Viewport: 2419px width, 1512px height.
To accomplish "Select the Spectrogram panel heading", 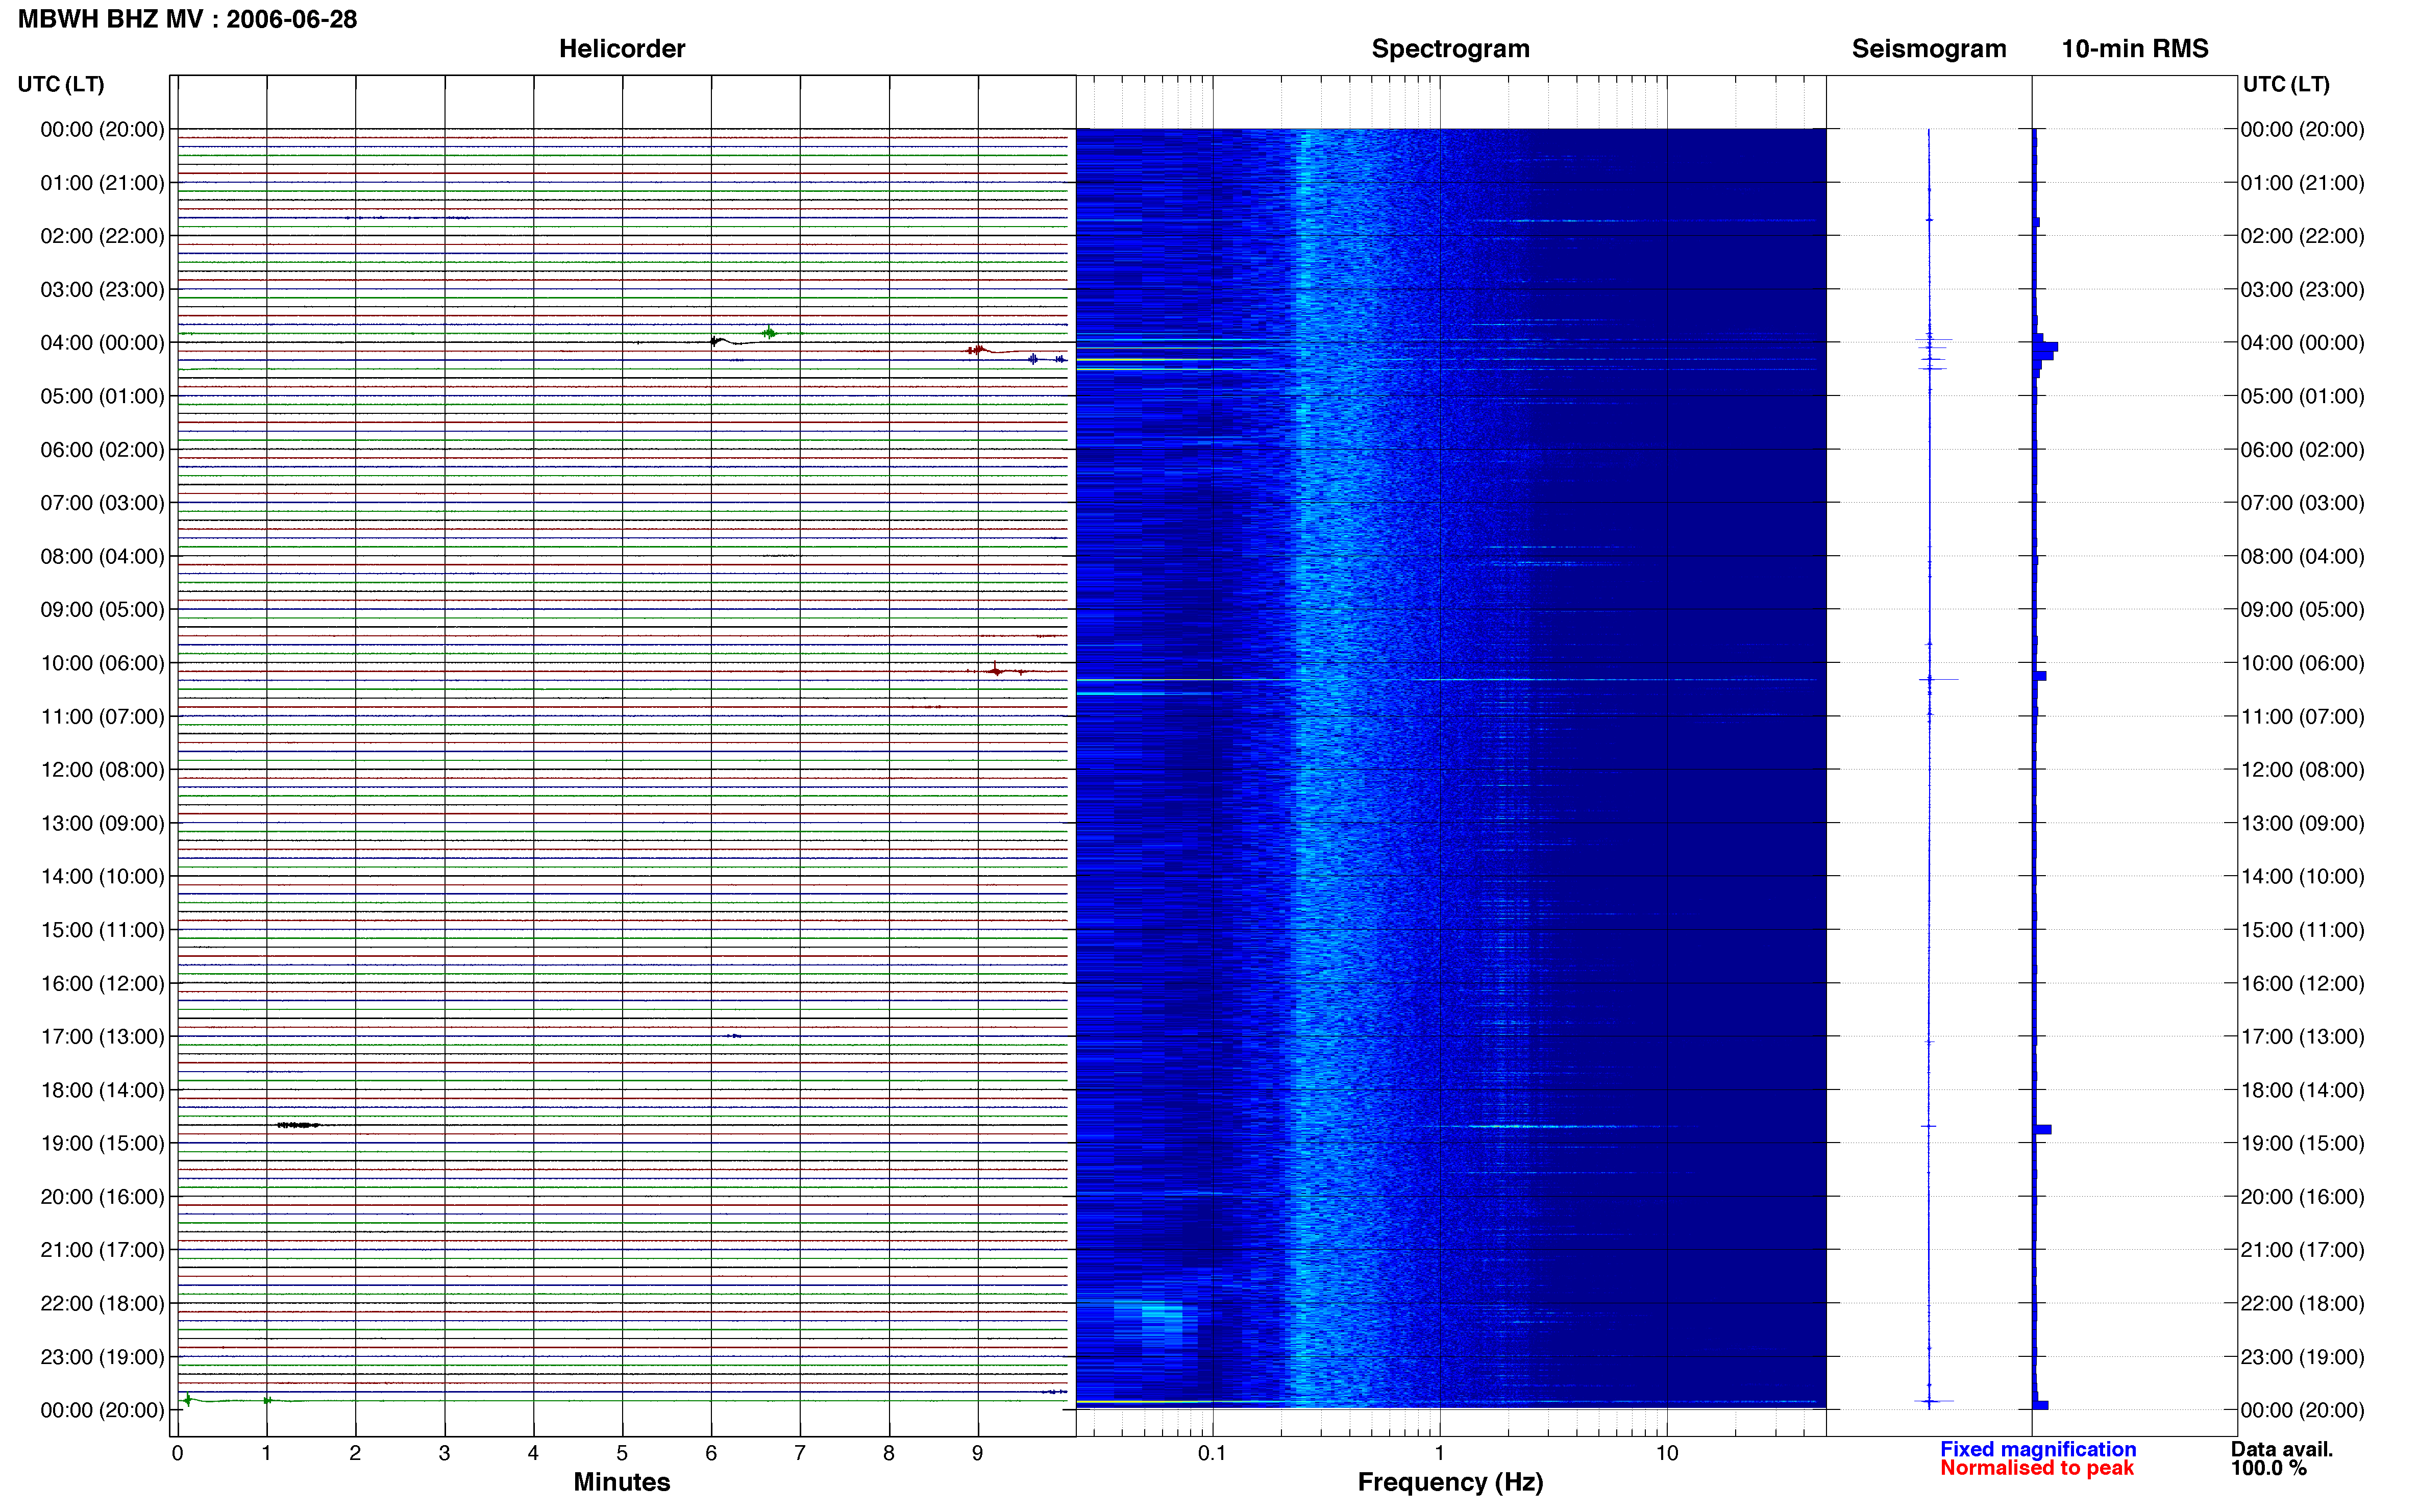I will coord(1450,49).
